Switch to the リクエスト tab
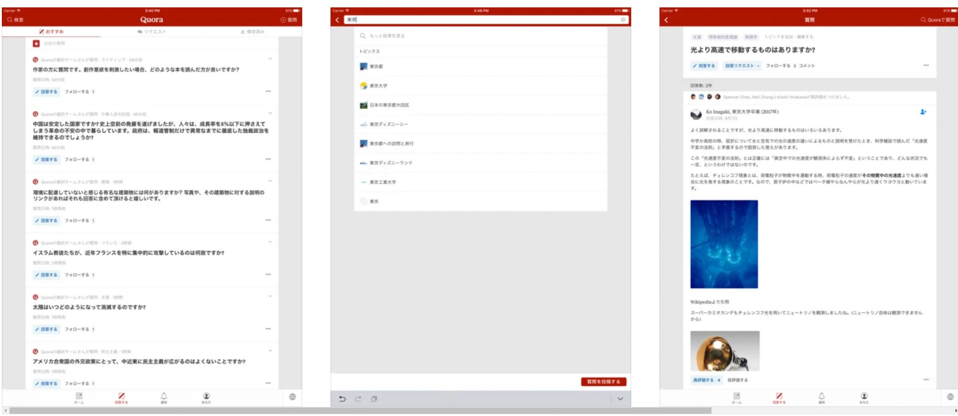This screenshot has height=416, width=958. click(x=152, y=32)
